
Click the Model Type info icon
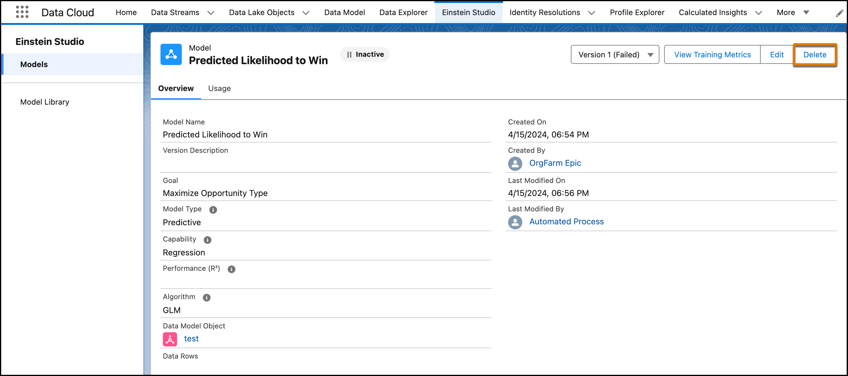coord(213,210)
